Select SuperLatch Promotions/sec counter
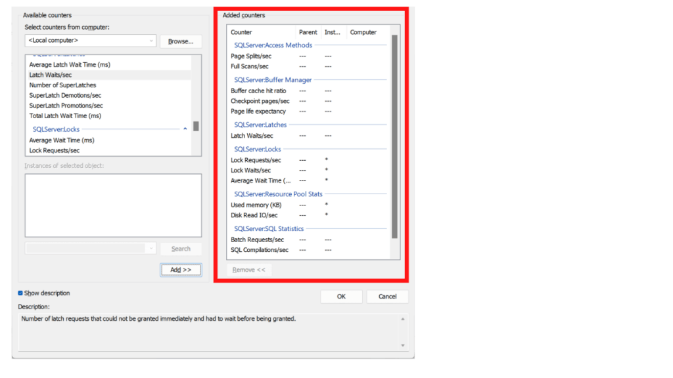Image resolution: width=673 pixels, height=378 pixels. point(66,106)
